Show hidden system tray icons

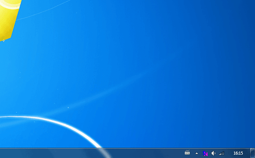(197, 153)
